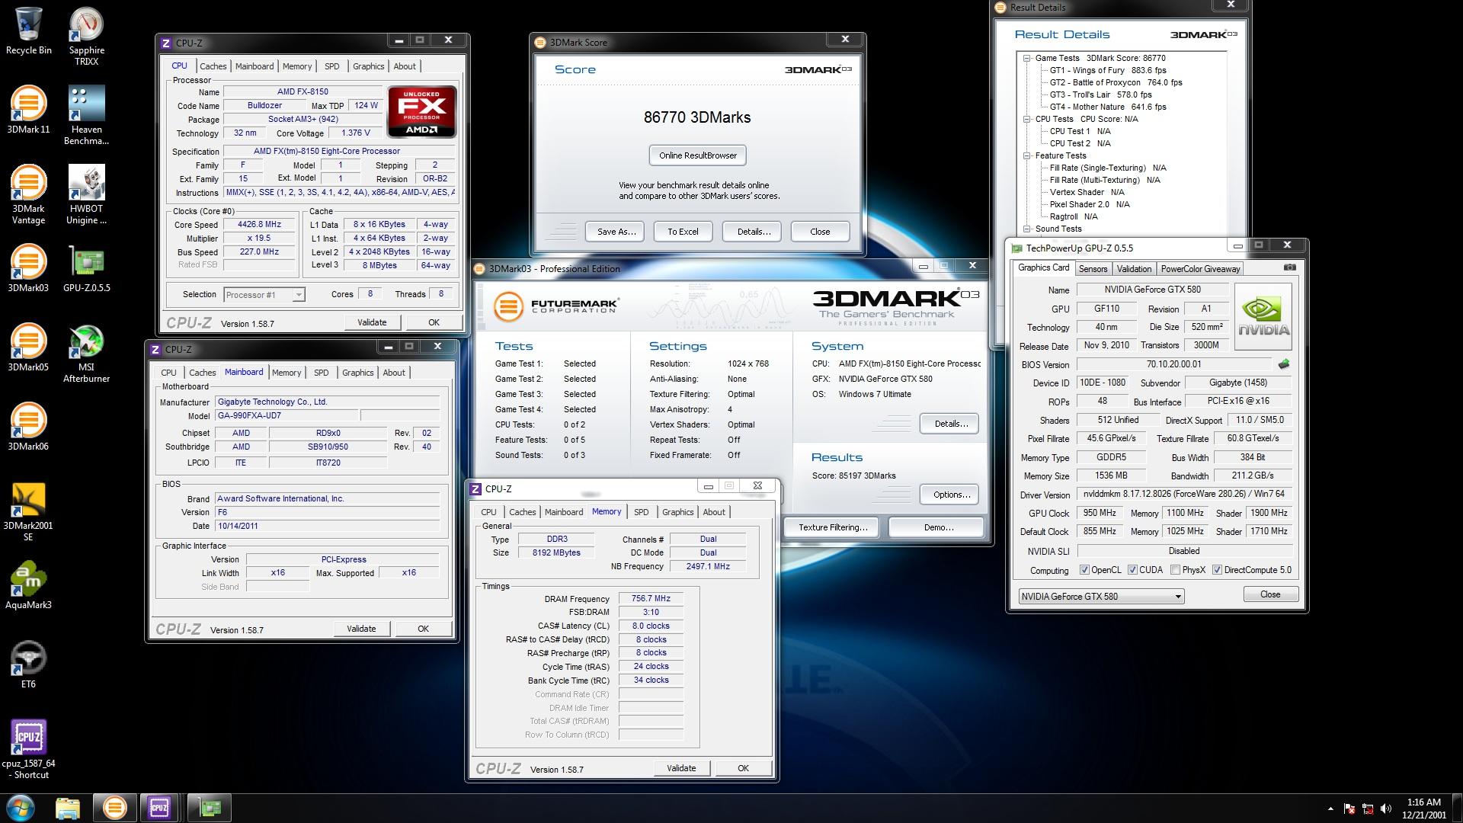1463x823 pixels.
Task: Click the GPU-Z BIOS save chip icon
Action: [x=1284, y=364]
